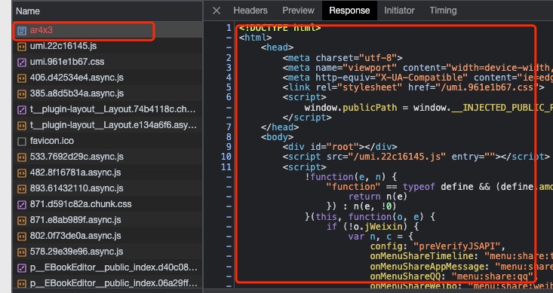
Task: Click script icon beside 871.e8ab989f.async.js
Action: click(x=22, y=221)
